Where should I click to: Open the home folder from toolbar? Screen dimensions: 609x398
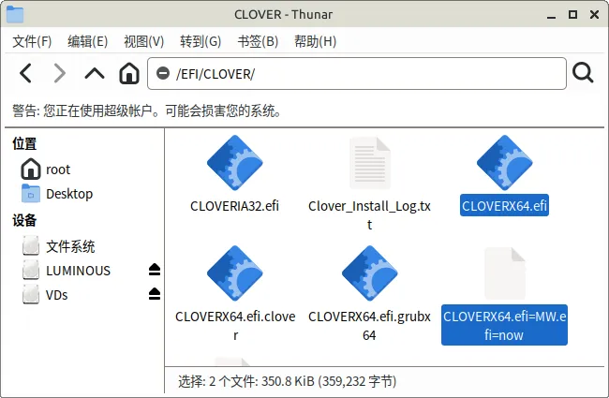[x=129, y=73]
